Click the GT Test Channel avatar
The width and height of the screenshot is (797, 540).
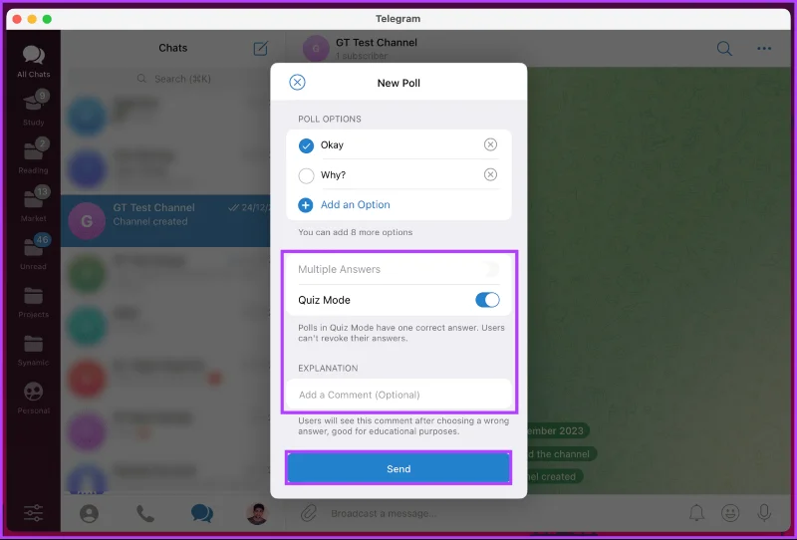click(316, 48)
